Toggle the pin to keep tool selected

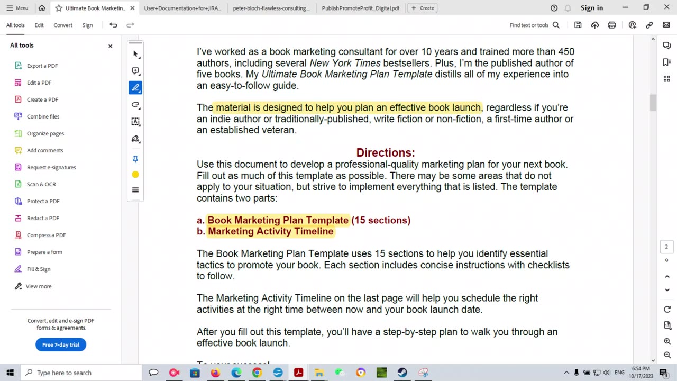tap(135, 159)
